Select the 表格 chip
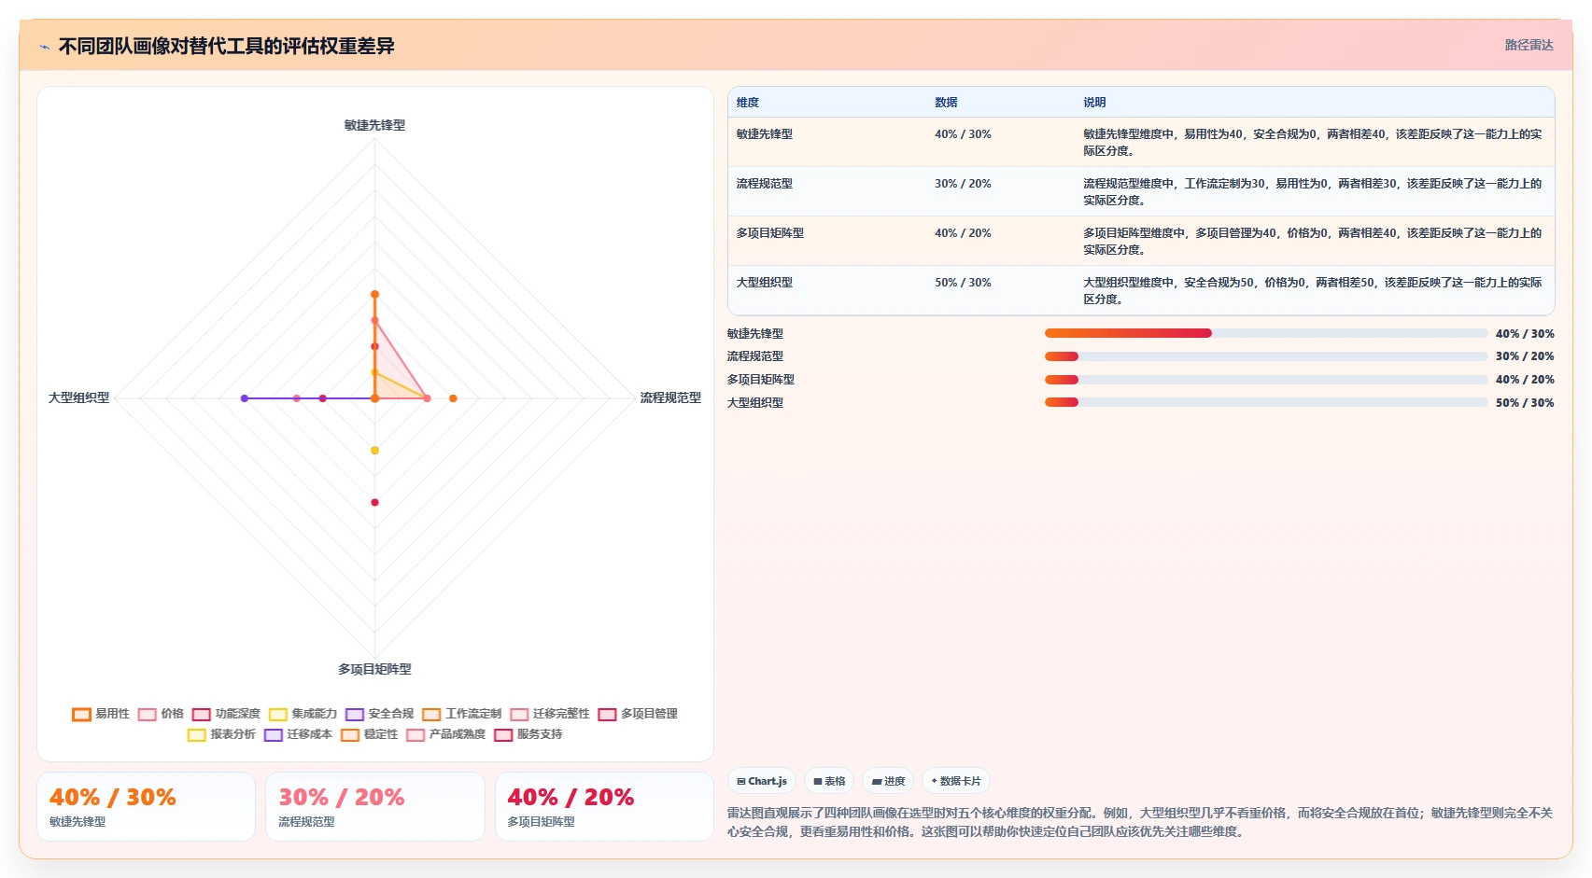The height and width of the screenshot is (878, 1592). click(x=829, y=781)
